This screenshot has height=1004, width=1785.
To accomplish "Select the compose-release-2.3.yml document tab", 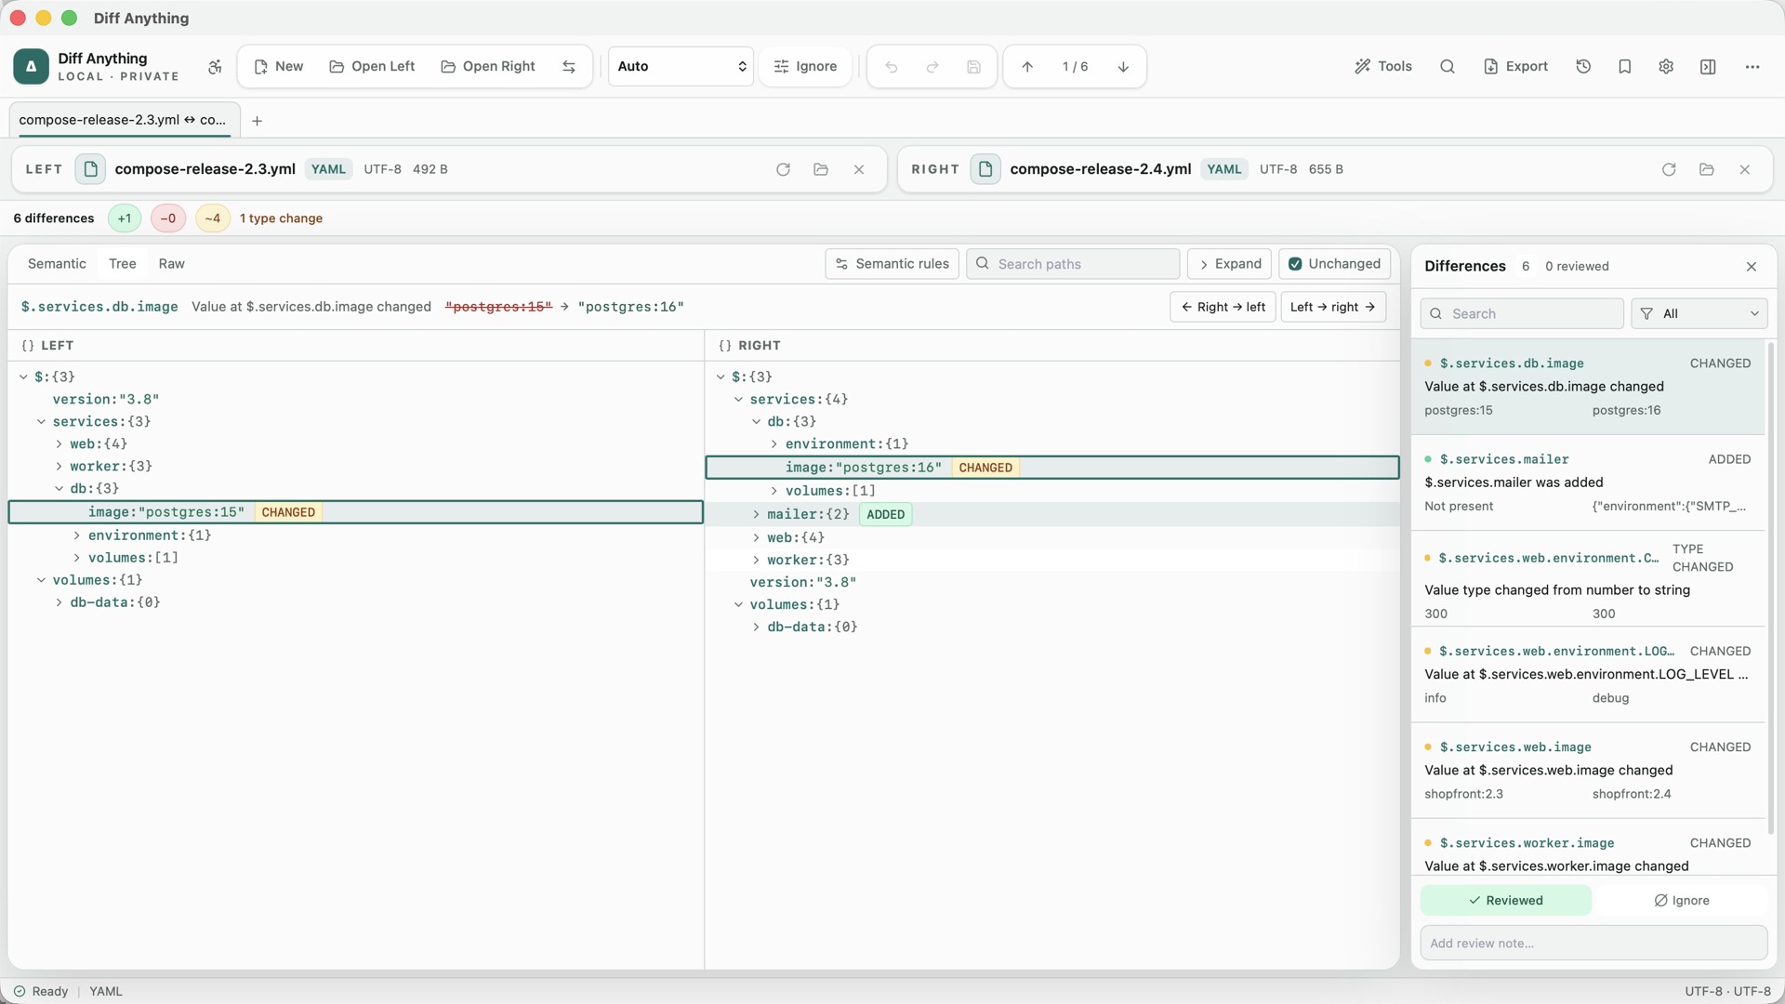I will pos(123,120).
